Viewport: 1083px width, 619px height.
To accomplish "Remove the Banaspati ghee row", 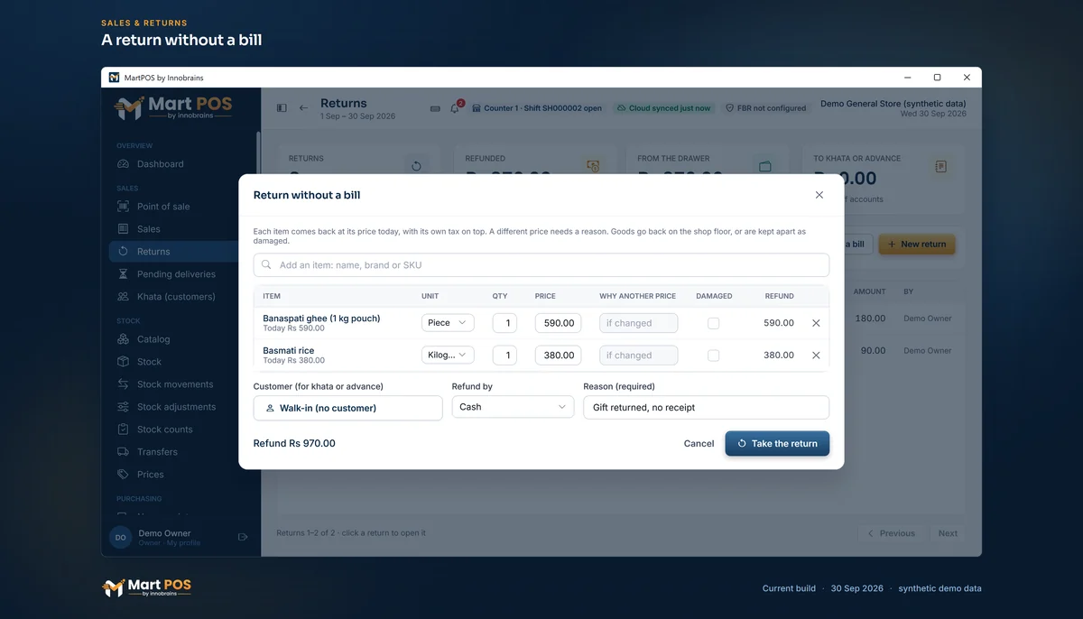I will 816,323.
